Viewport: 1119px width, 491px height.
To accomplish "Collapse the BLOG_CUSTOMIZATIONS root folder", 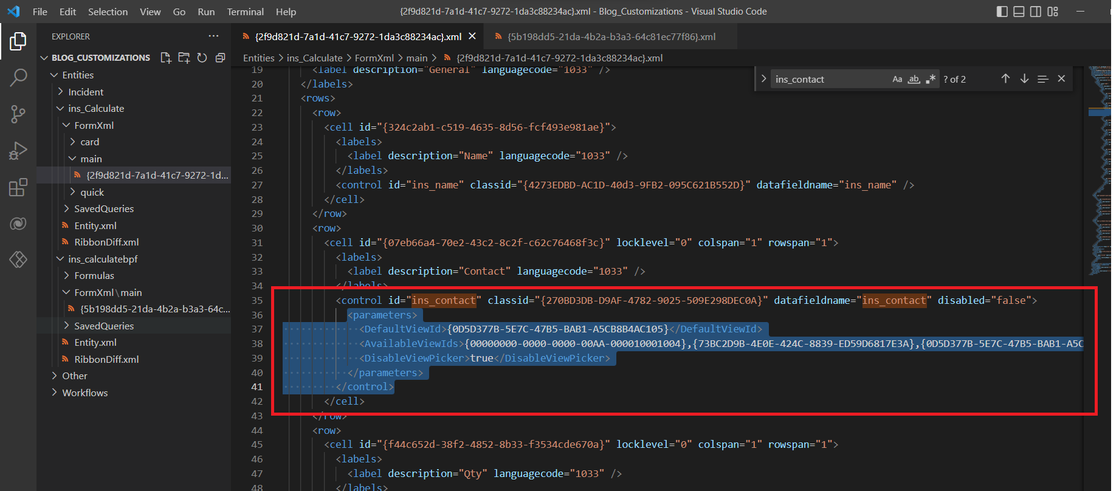I will click(44, 58).
